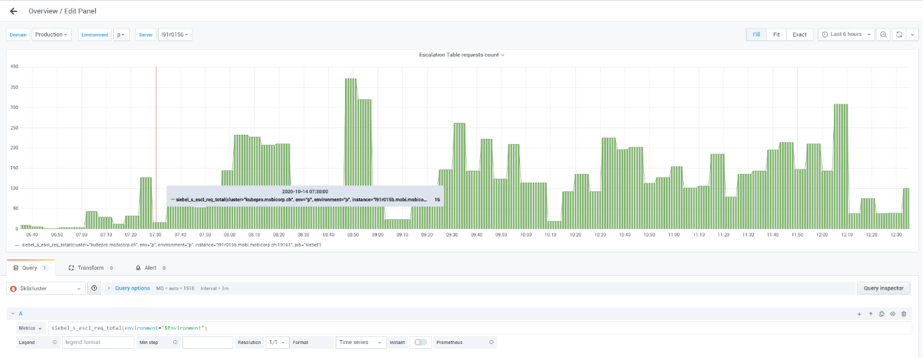
Task: Click the legend format input field
Action: (x=98, y=342)
